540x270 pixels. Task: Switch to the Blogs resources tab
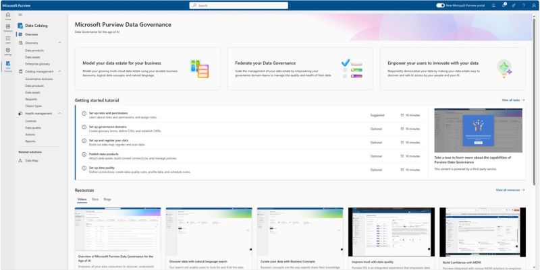[x=107, y=199]
